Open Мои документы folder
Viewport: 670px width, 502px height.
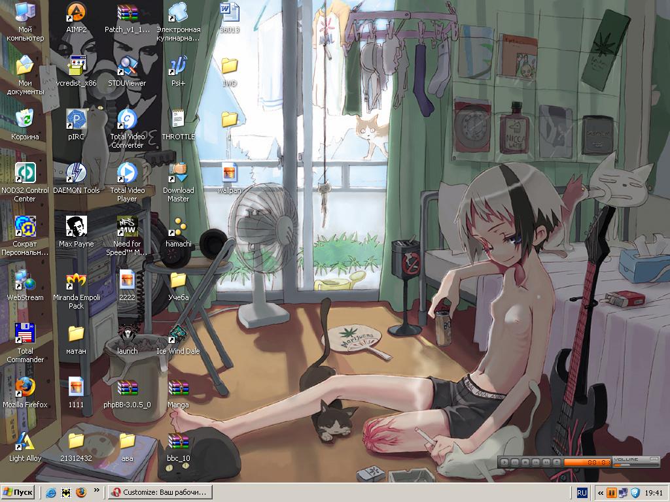[25, 75]
